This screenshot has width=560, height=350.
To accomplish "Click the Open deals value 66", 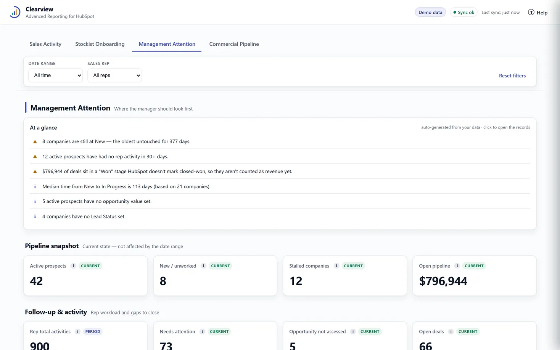I will [x=426, y=346].
